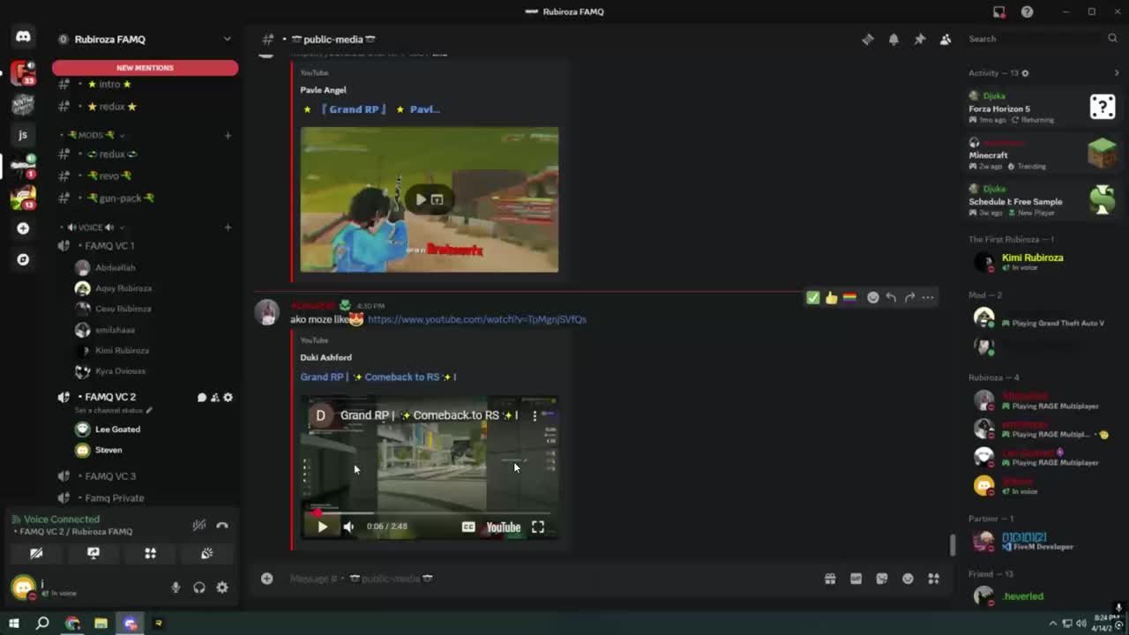Open channel notification settings
Image resolution: width=1129 pixels, height=635 pixels.
click(x=893, y=39)
